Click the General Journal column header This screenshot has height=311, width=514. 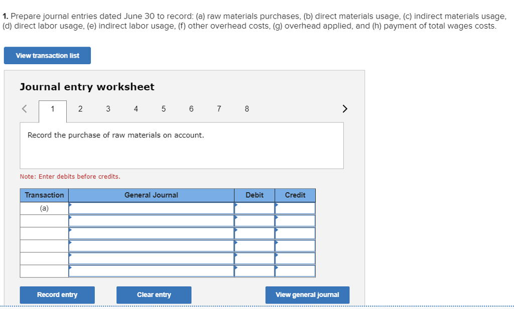click(151, 195)
